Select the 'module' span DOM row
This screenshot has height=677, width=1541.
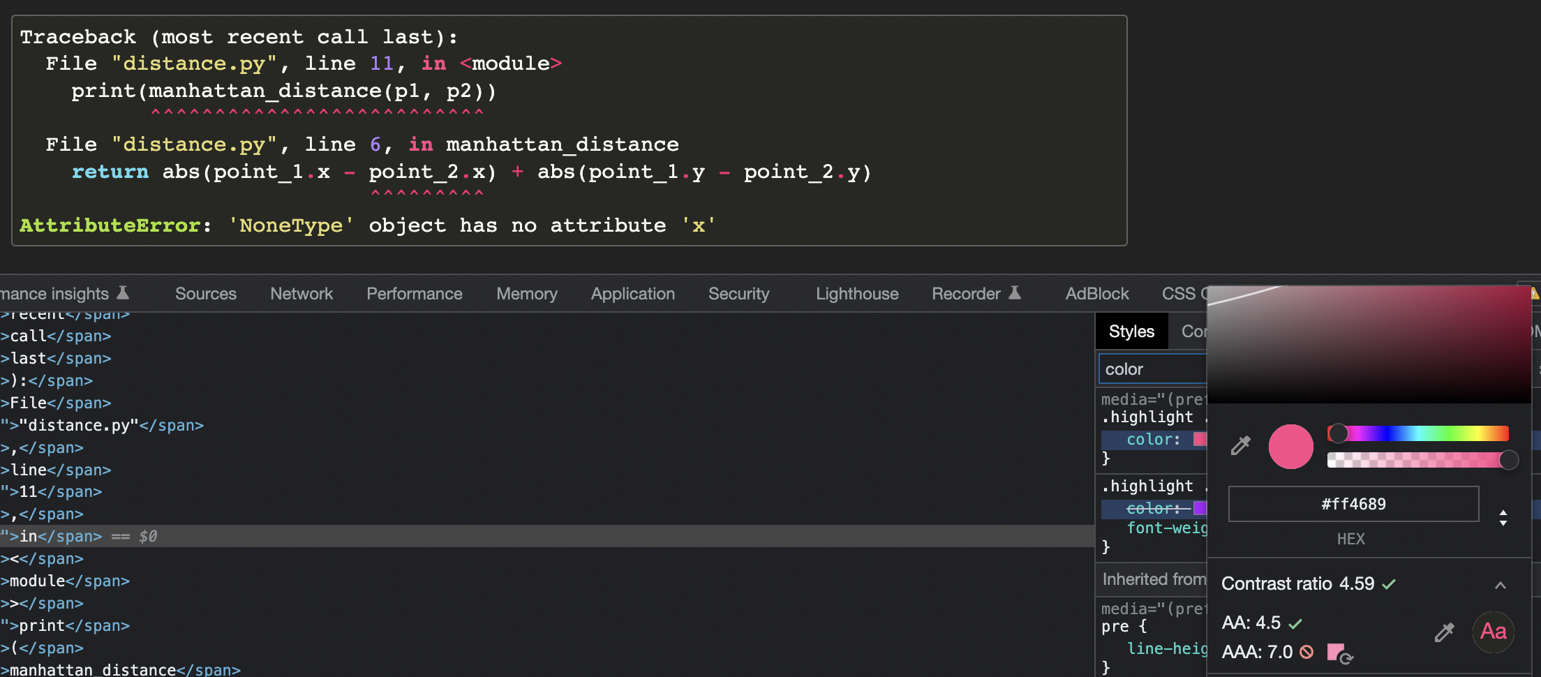pos(547,581)
